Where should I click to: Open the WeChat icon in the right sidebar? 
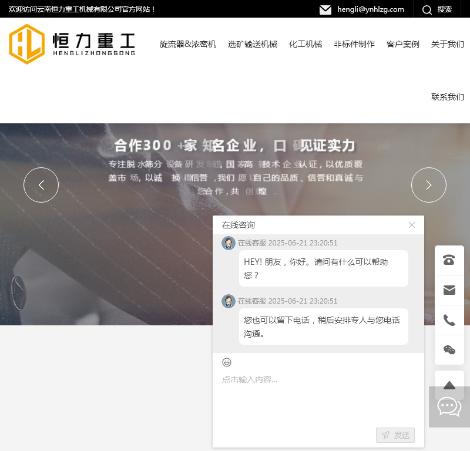point(449,349)
